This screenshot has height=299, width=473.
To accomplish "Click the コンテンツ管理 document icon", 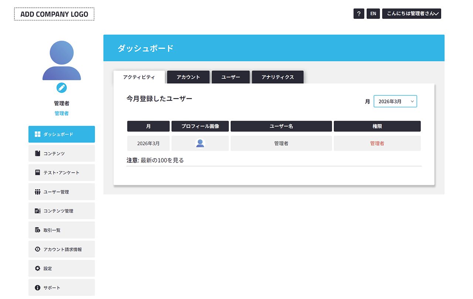I will (x=37, y=211).
